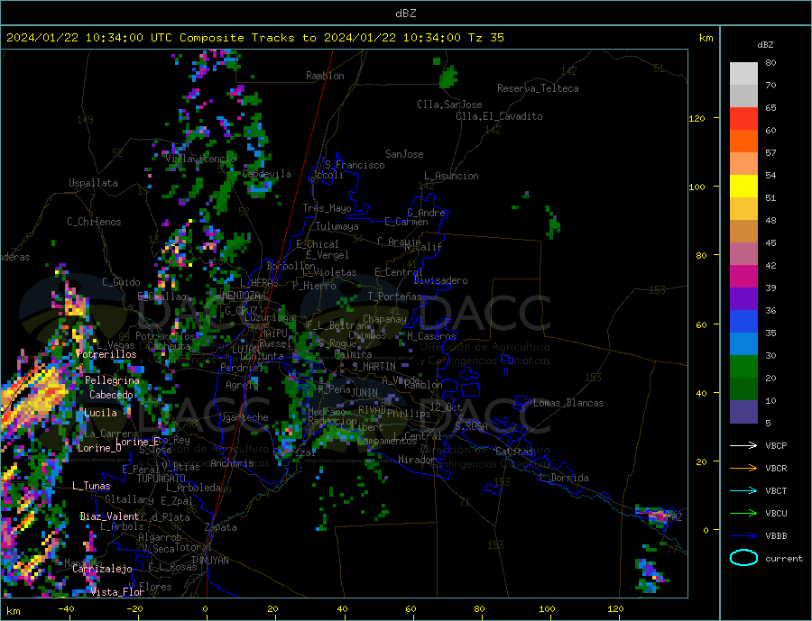
Task: Click the 40 tick on vertical axis
Action: 701,393
